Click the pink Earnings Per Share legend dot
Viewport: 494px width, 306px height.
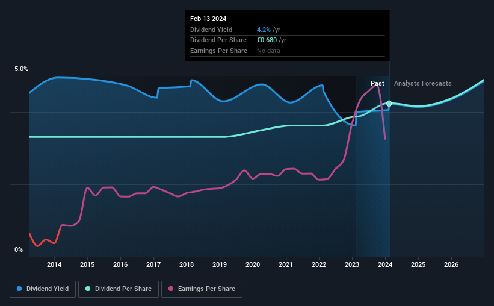click(x=171, y=289)
